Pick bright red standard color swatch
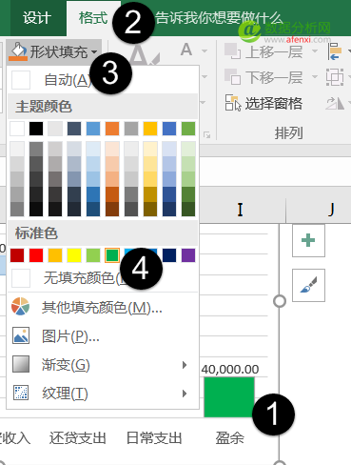 tap(36, 255)
